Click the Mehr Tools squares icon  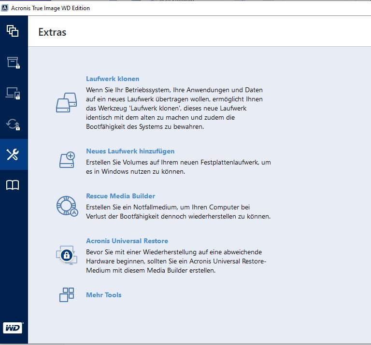tap(67, 295)
